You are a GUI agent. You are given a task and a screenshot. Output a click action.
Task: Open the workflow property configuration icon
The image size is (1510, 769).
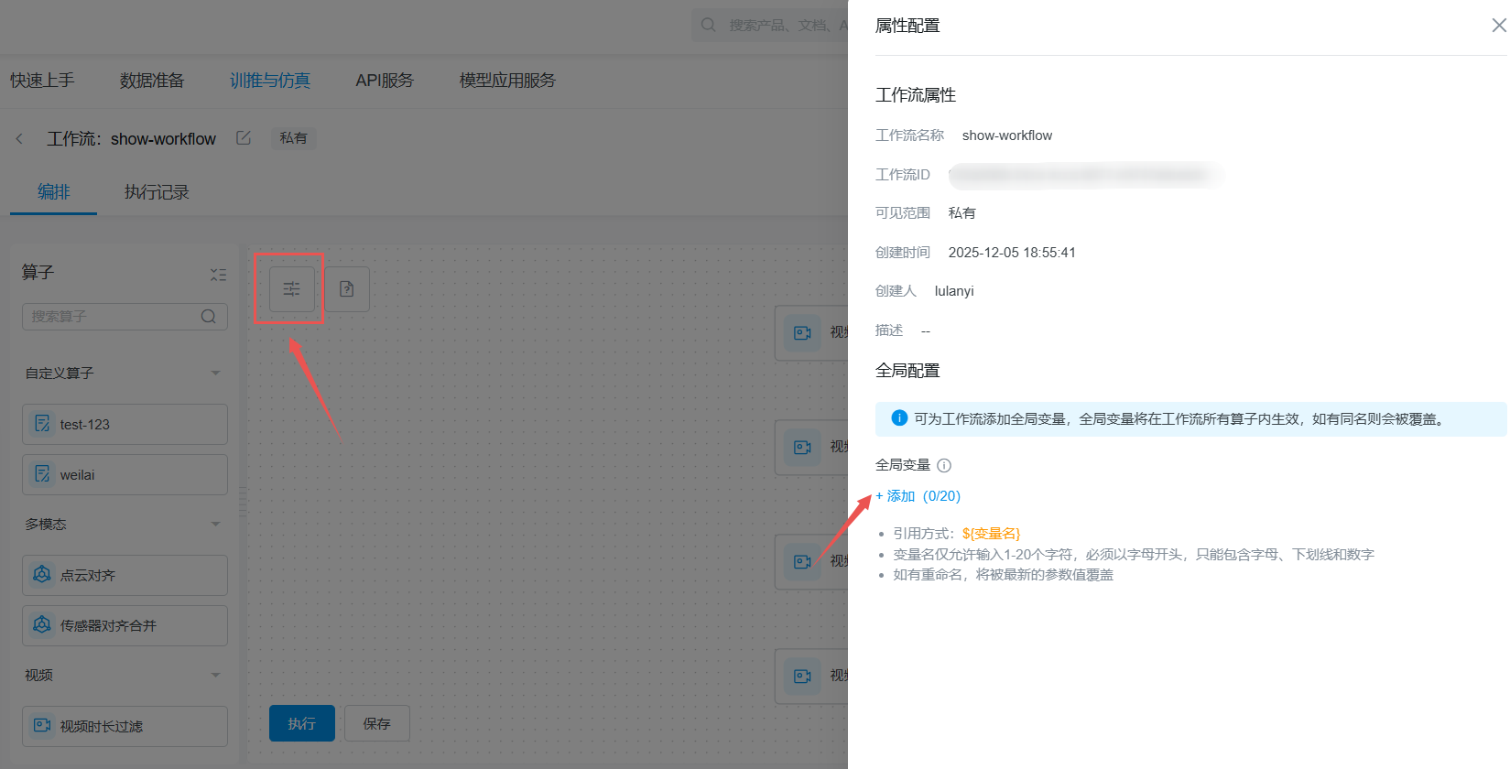[291, 289]
